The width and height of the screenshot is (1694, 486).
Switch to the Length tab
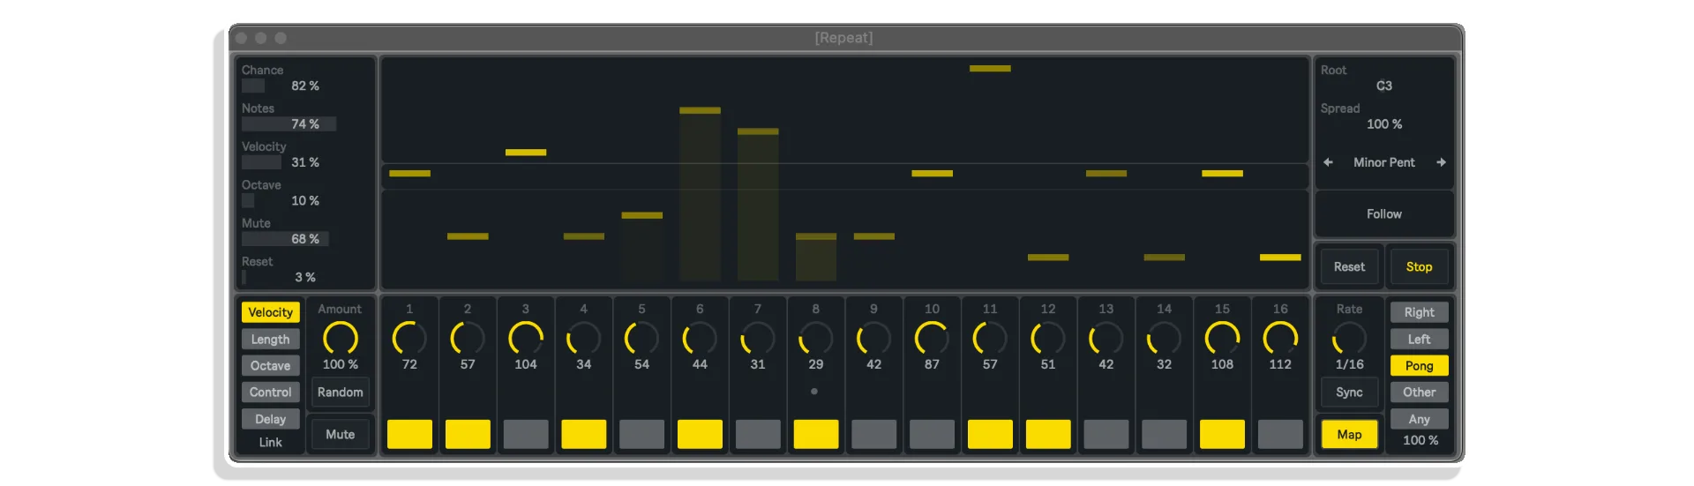coord(270,339)
